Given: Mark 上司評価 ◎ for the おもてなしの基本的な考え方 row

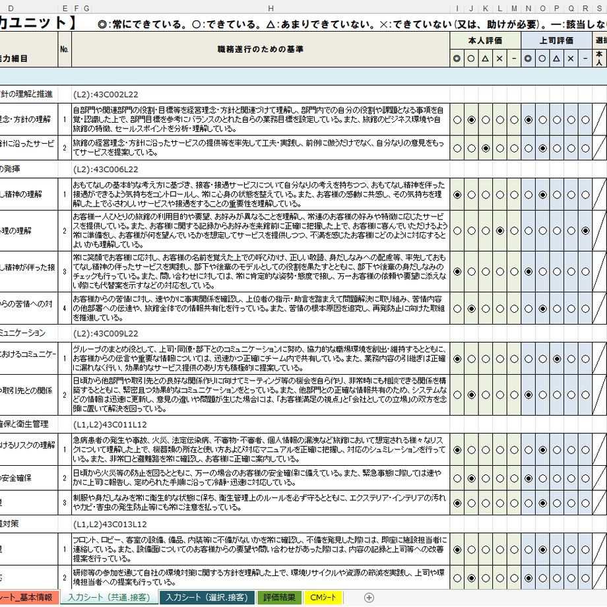Looking at the screenshot, I should pos(528,195).
